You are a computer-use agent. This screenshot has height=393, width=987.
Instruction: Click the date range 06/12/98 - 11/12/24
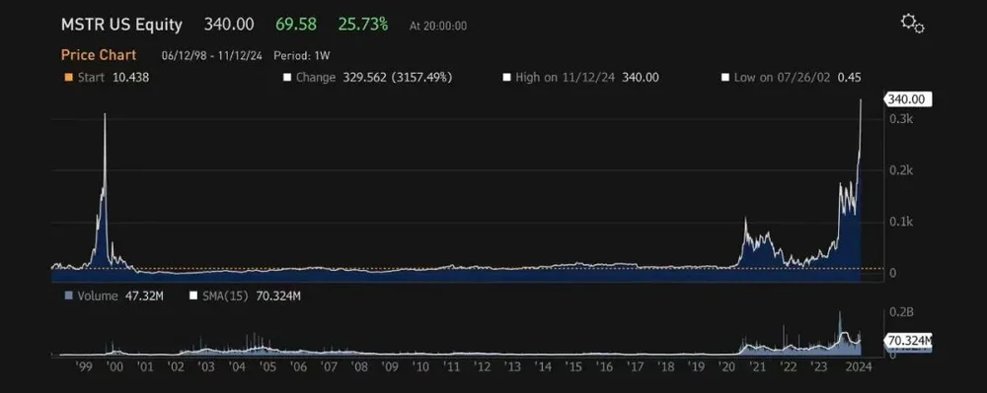click(x=211, y=56)
